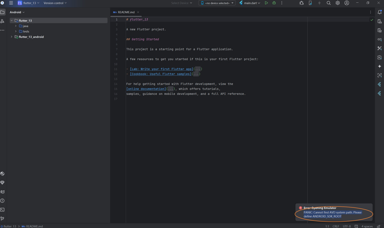Open the Gemini sparkle icon
Image resolution: width=384 pixels, height=228 pixels.
[379, 66]
